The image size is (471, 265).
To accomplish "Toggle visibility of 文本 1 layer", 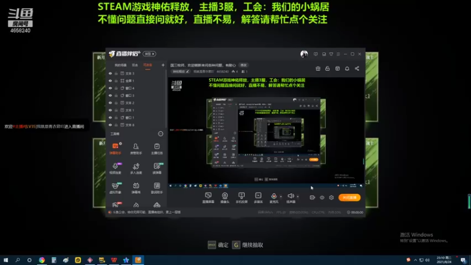I will (110, 110).
